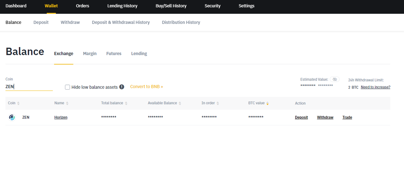
Task: Switch to the Withdraw sub-tab
Action: point(70,22)
